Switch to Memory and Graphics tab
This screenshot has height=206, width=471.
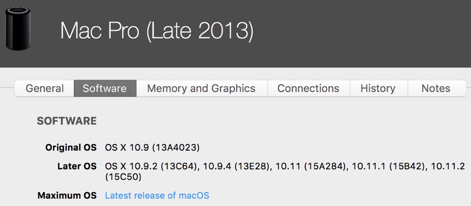[x=202, y=88]
